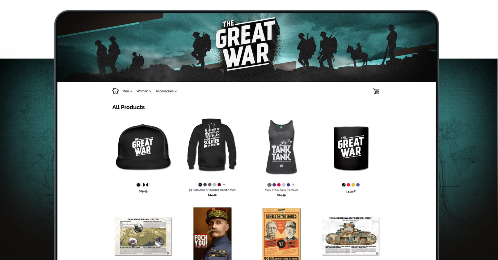The height and width of the screenshot is (260, 498).
Task: Open the Rumble on the Isonzo poster
Action: point(281,234)
